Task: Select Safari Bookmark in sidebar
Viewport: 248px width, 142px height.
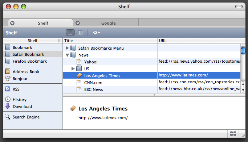Action: 33,54
